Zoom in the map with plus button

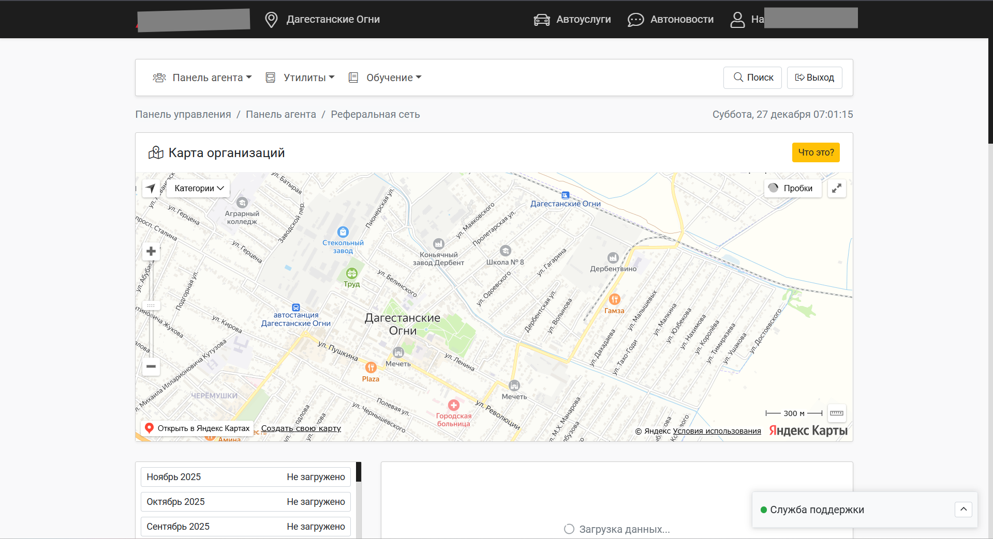point(151,252)
